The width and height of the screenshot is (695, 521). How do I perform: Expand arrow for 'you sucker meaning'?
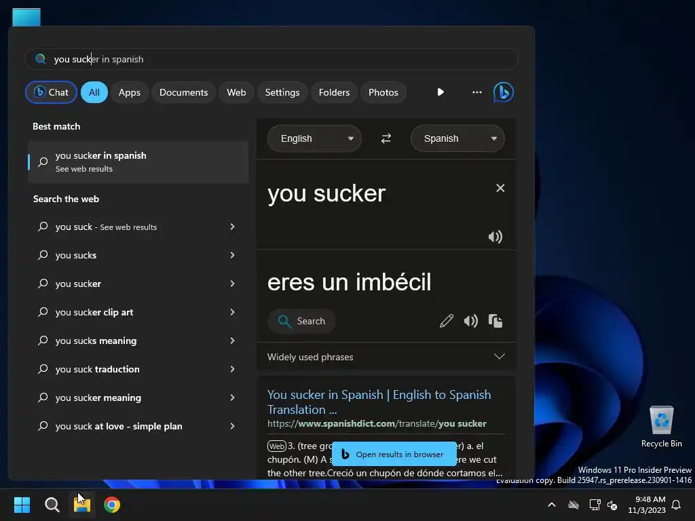pos(232,398)
